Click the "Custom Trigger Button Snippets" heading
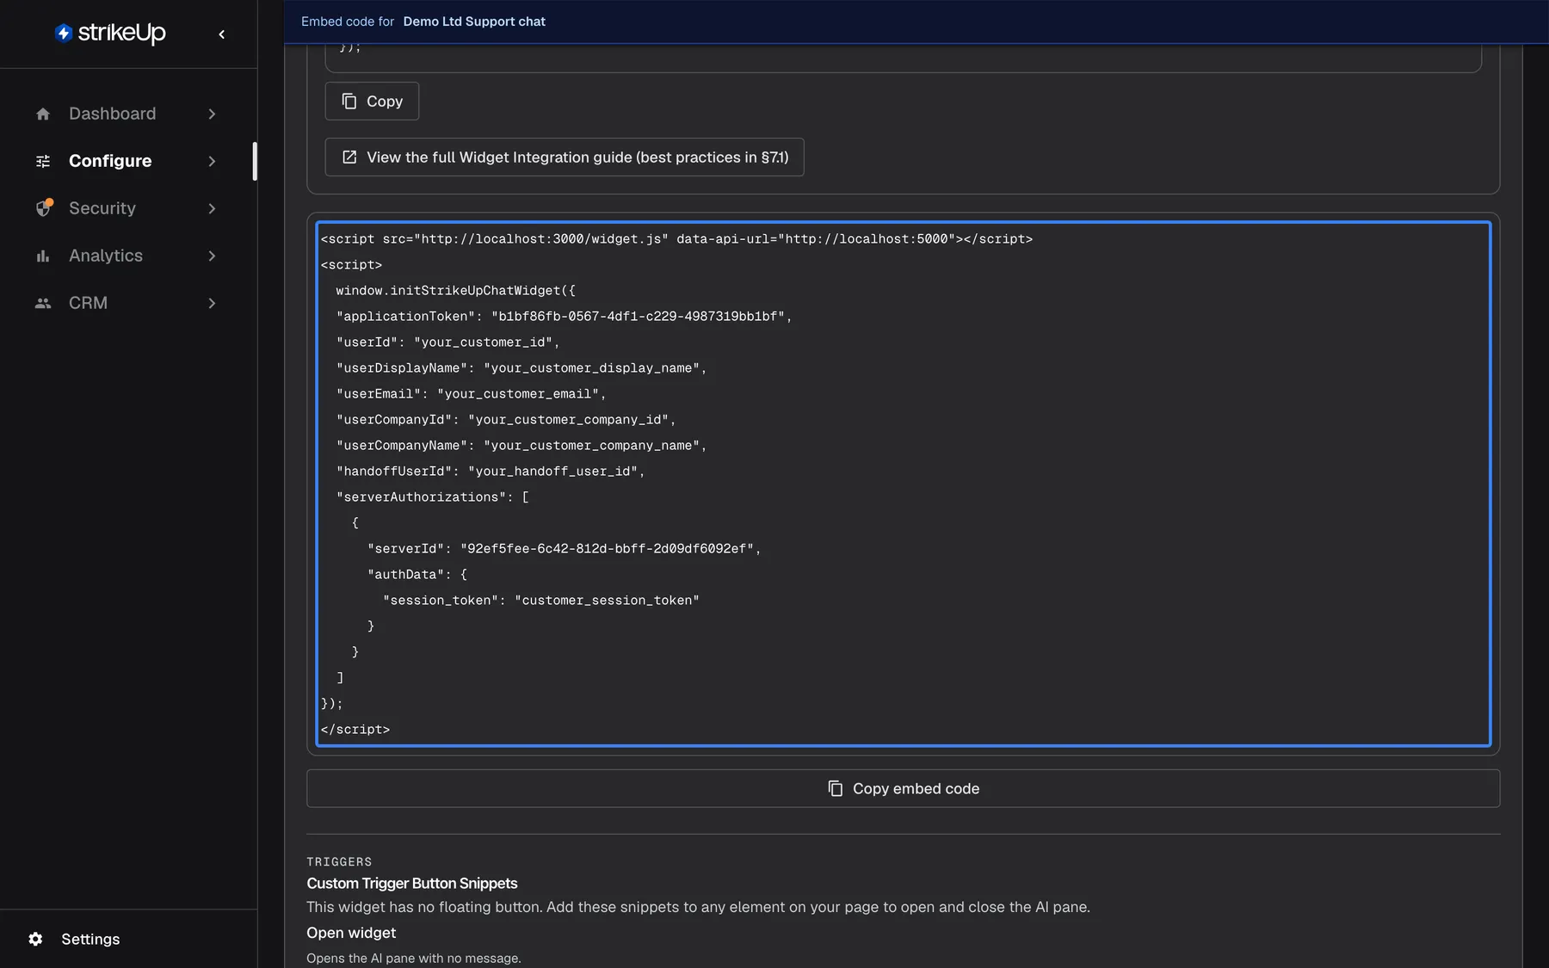 tap(412, 884)
